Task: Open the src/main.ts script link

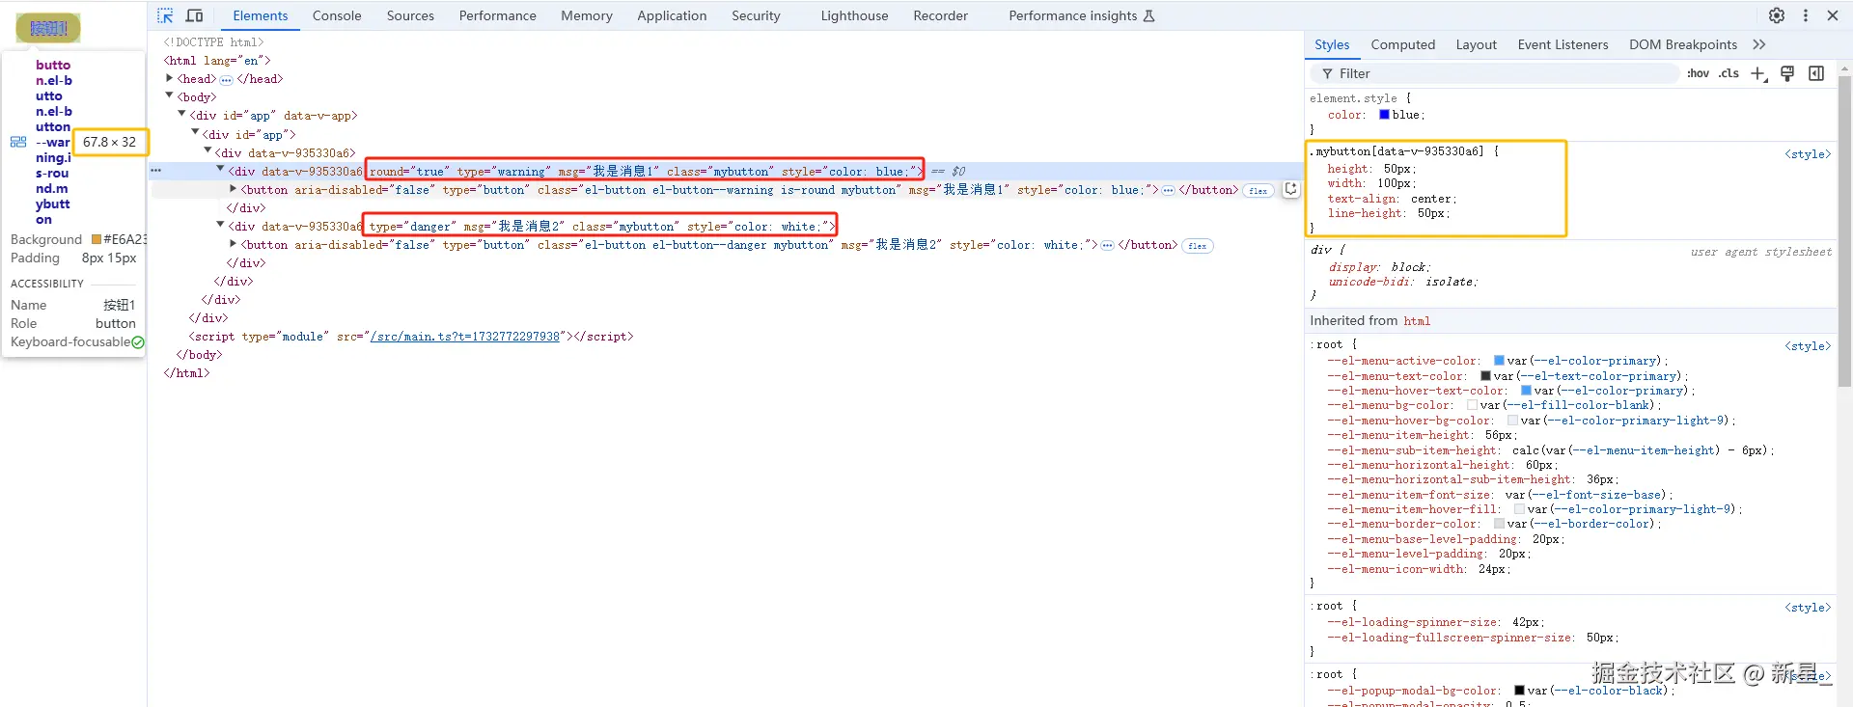Action: pos(465,337)
